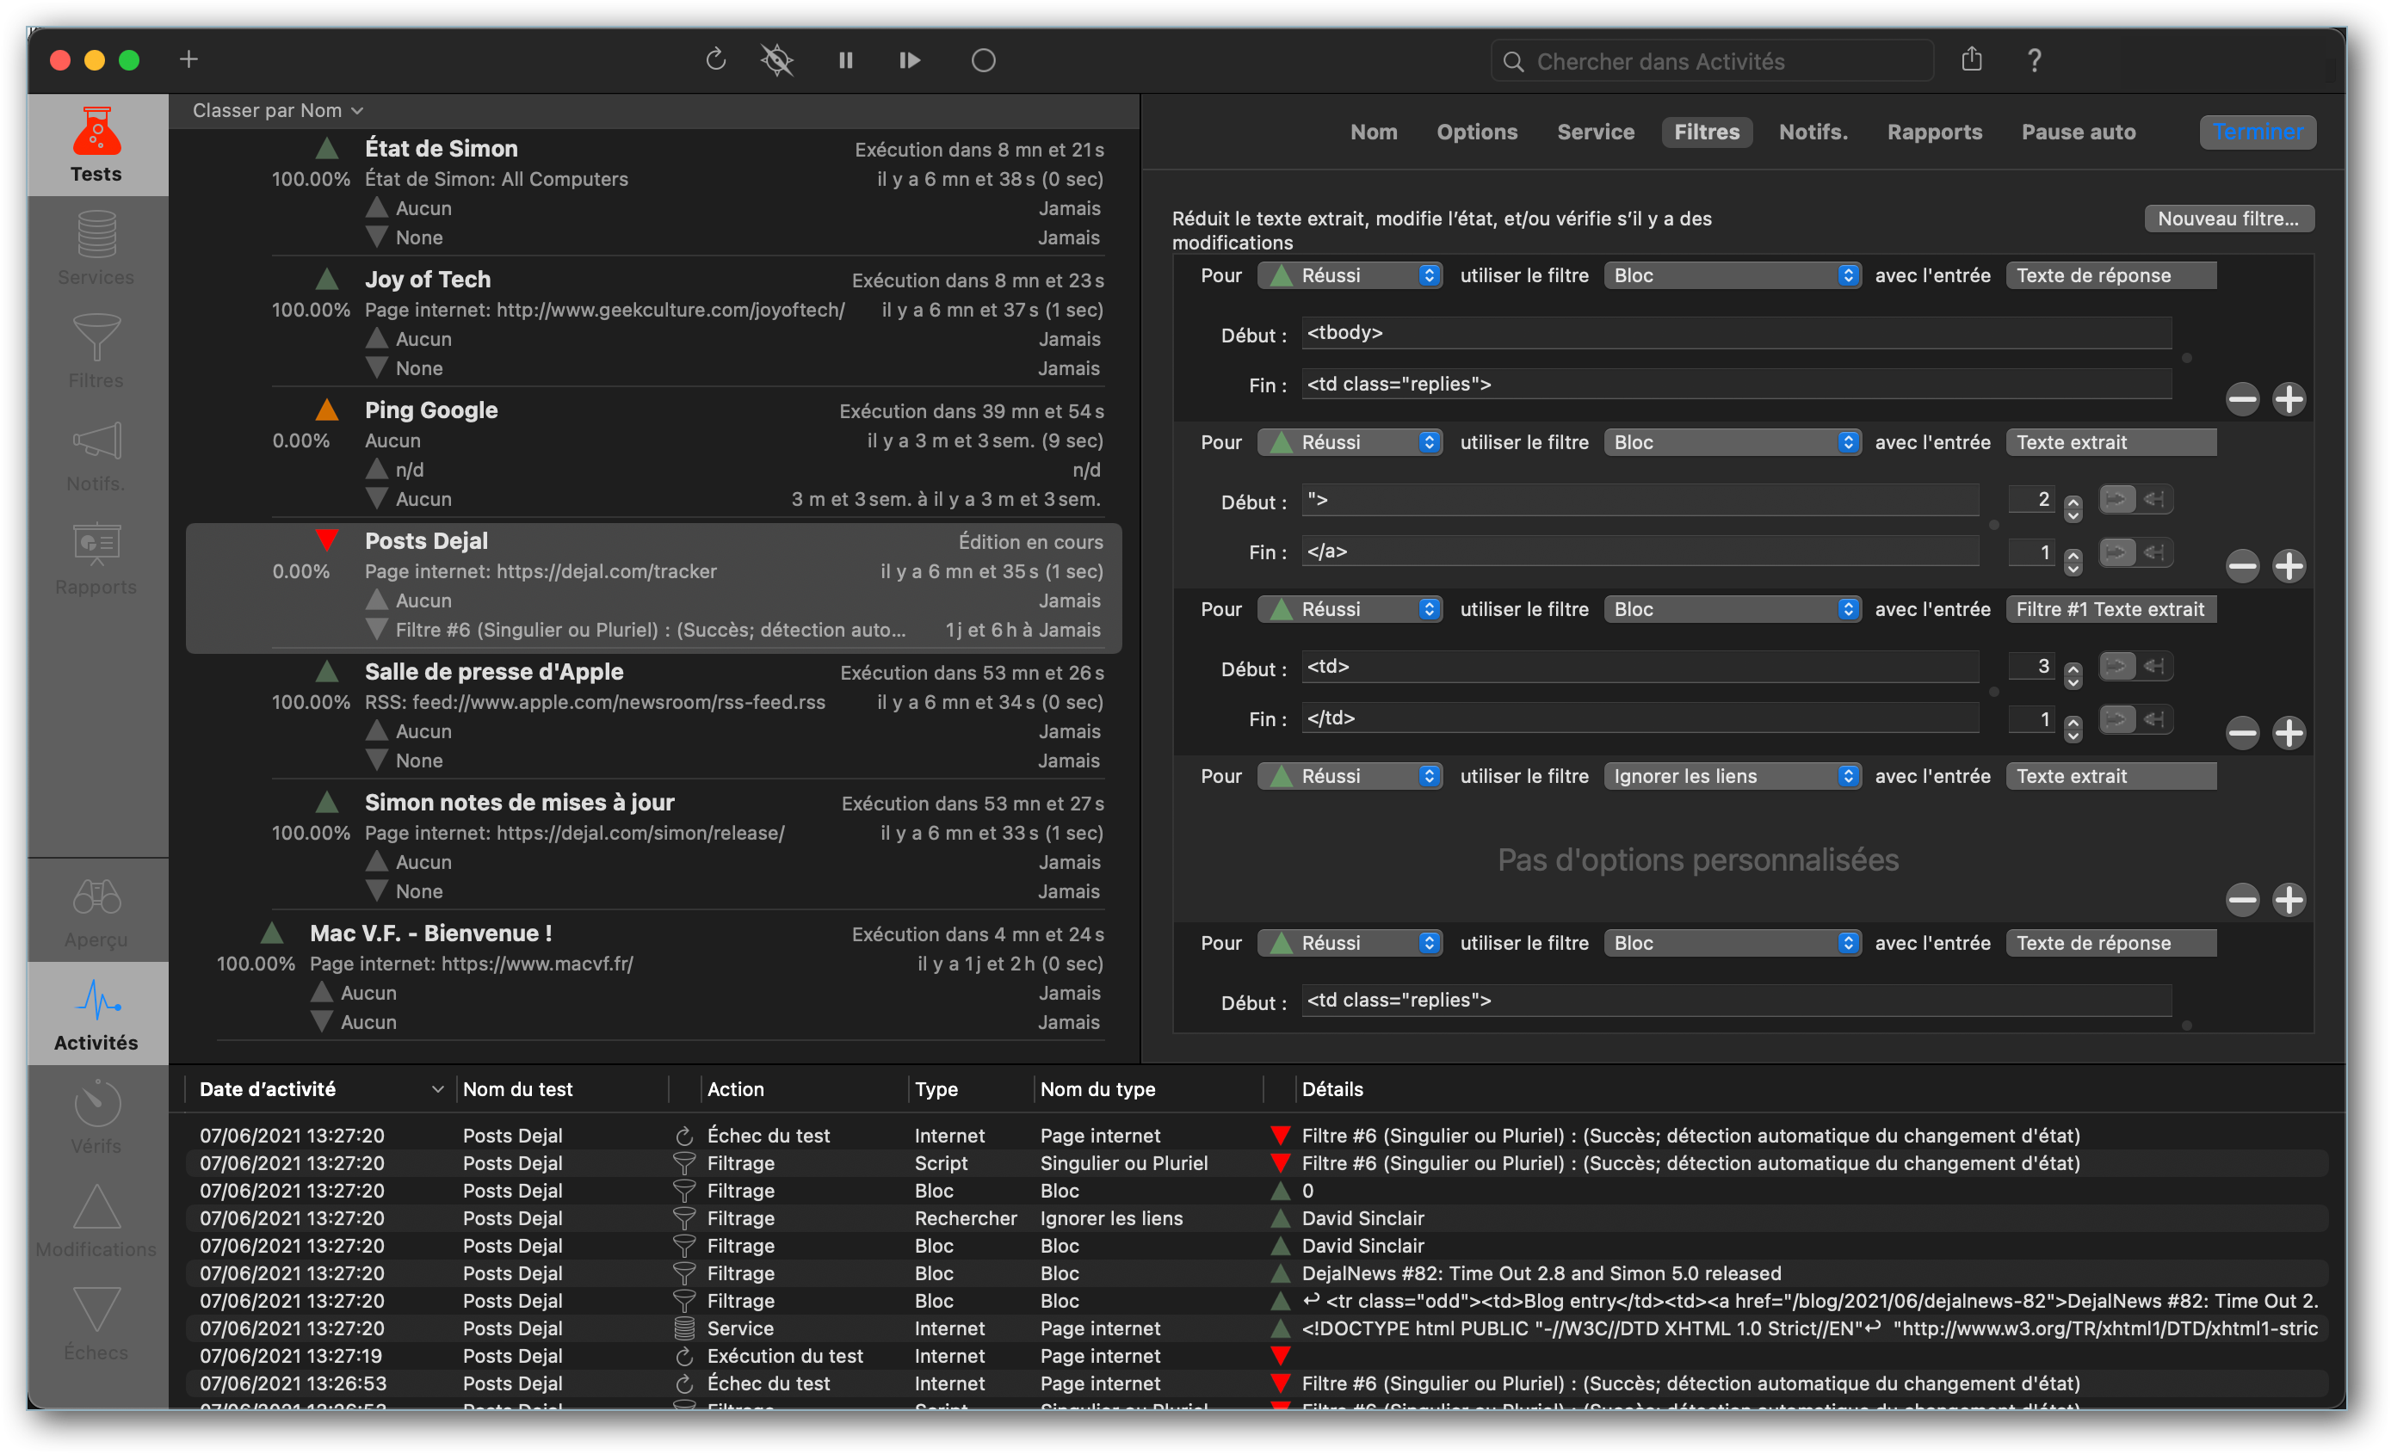Add a filter after Ignorer les liens

coord(2289,899)
